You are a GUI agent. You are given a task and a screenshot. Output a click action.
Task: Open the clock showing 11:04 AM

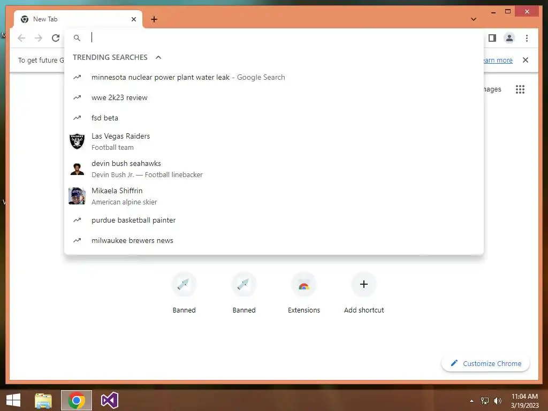[x=524, y=401]
